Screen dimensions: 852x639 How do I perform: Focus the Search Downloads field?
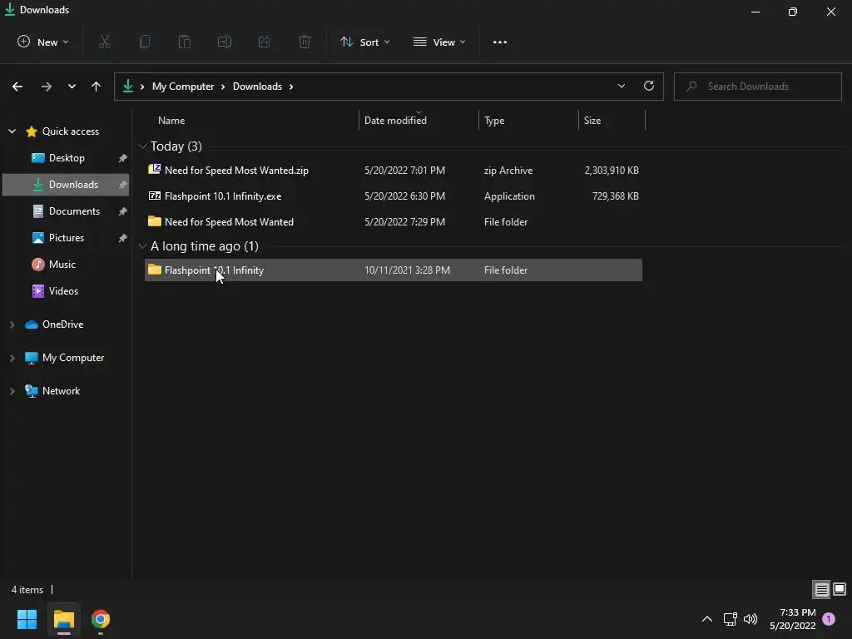pyautogui.click(x=757, y=87)
